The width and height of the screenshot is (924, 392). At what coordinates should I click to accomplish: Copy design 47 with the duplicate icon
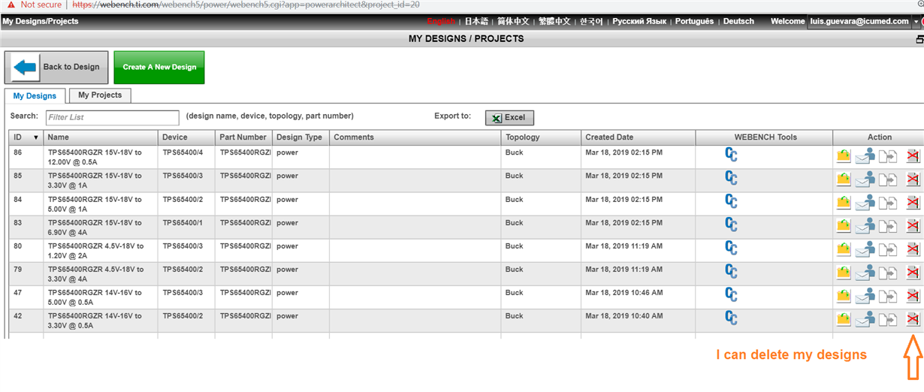(x=889, y=297)
